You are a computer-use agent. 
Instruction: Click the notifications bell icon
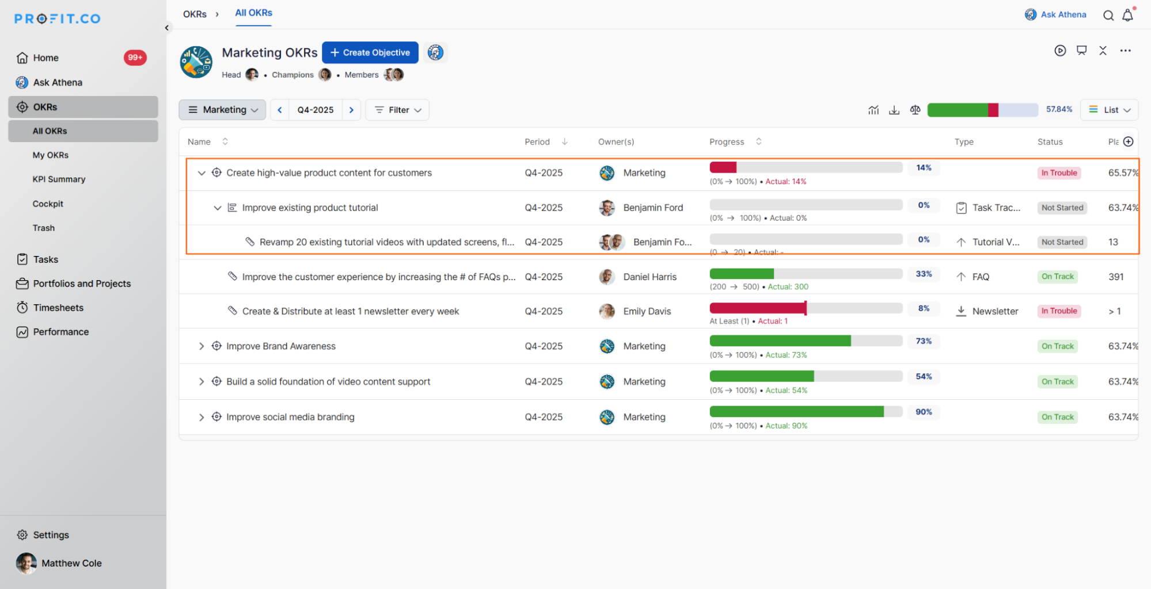(1127, 16)
